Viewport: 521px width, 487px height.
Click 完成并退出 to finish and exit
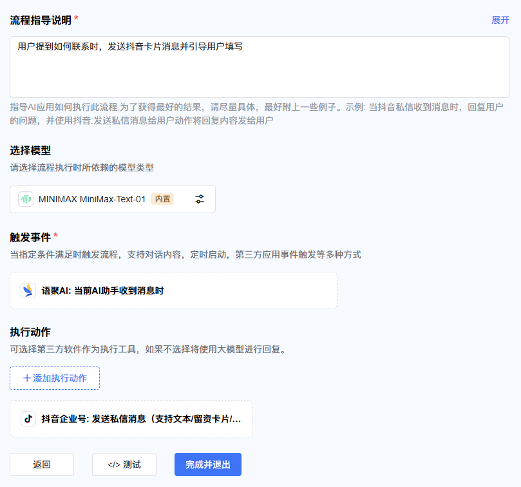point(208,464)
